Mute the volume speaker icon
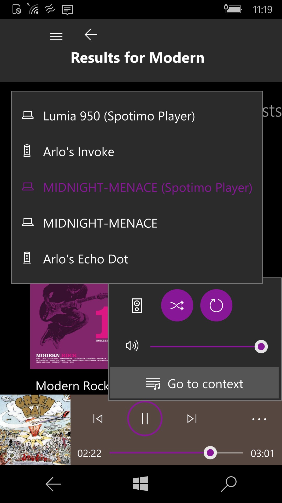This screenshot has width=282, height=503. click(132, 346)
